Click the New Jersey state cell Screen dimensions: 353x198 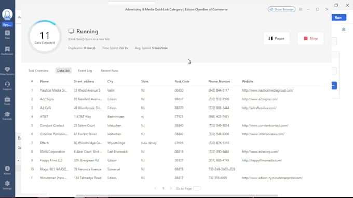click(x=148, y=143)
